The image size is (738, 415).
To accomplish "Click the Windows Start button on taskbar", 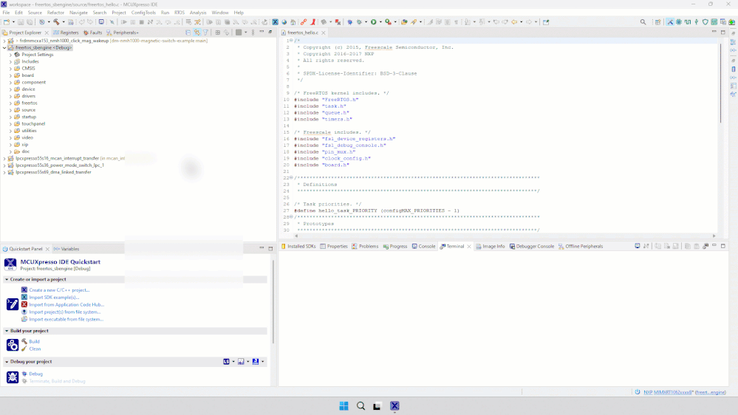I will coord(344,406).
